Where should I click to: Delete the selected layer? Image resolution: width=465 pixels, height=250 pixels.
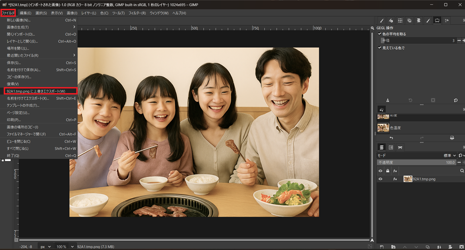coord(461,247)
